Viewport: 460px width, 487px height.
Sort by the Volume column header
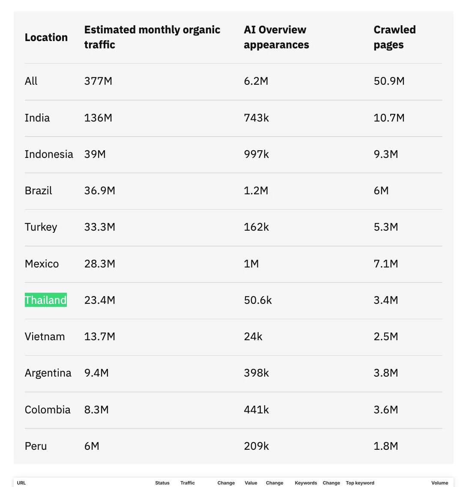pyautogui.click(x=439, y=483)
